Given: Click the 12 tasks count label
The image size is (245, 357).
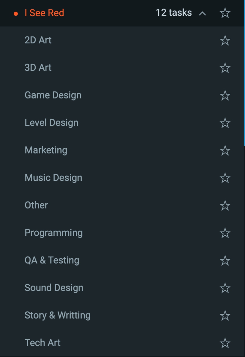Looking at the screenshot, I should pyautogui.click(x=174, y=13).
